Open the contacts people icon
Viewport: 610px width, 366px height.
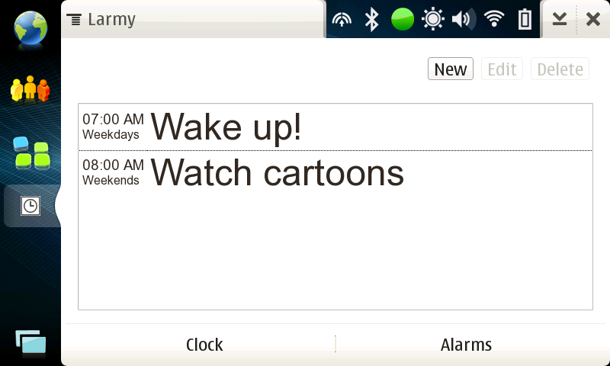tap(30, 88)
